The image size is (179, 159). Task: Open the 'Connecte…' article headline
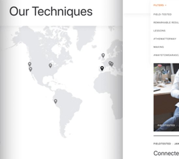[166, 153]
